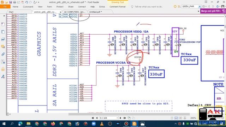226x127 pixels.
Task: Open the Form ribbon tab
Action: pyautogui.click(x=49, y=7)
